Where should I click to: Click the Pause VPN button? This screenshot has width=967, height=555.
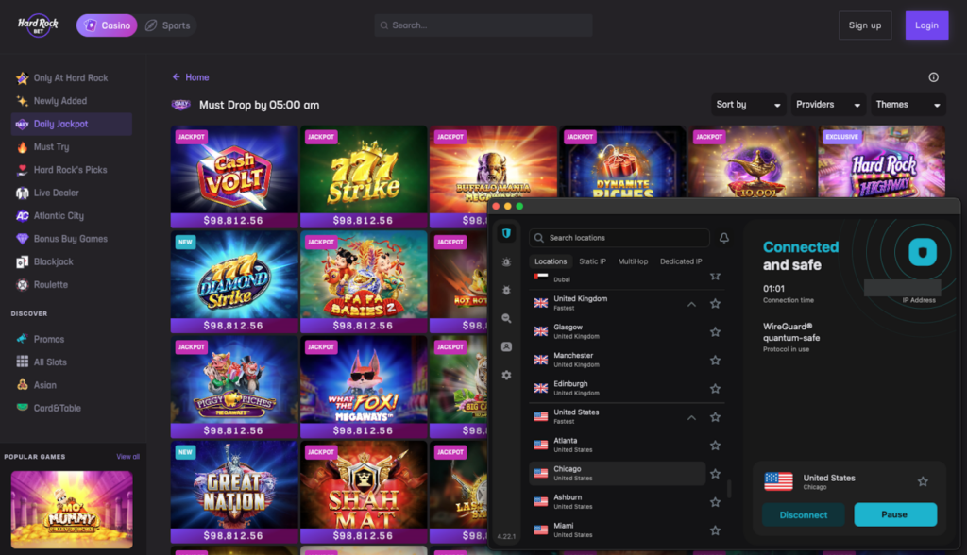(x=895, y=514)
